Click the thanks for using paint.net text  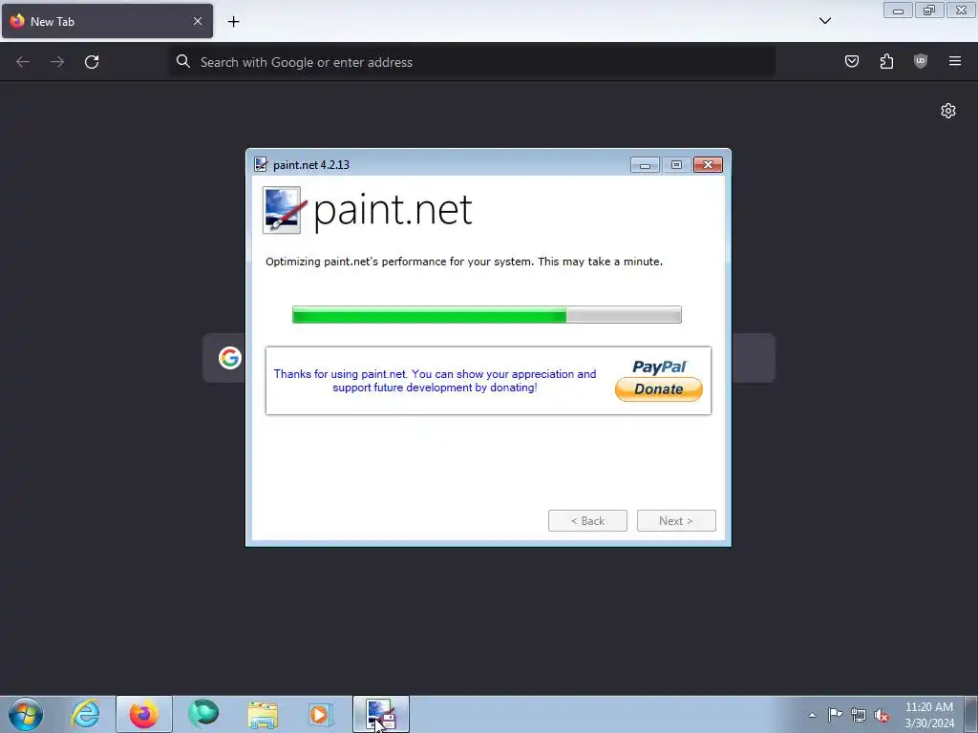point(435,381)
